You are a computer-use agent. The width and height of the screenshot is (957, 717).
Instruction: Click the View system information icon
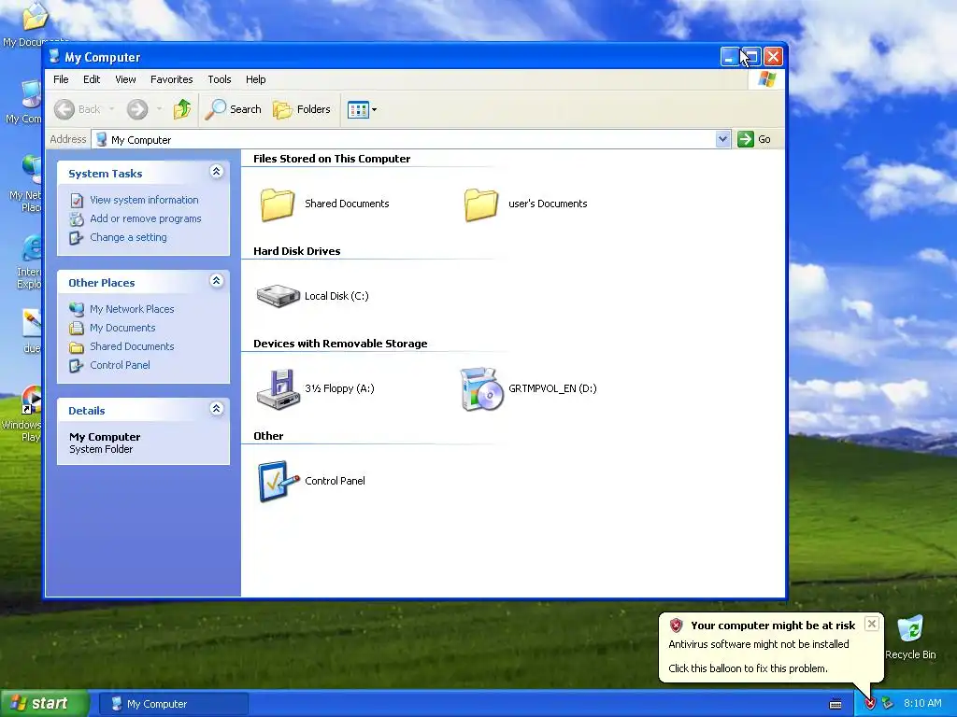(77, 200)
